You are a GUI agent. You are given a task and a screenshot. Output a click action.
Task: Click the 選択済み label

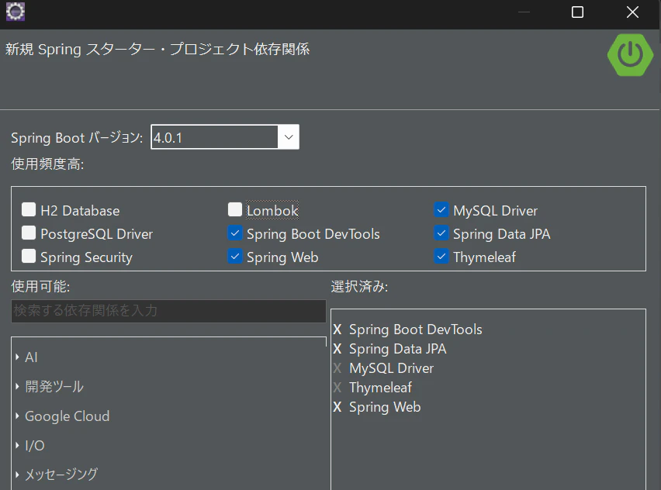coord(359,287)
